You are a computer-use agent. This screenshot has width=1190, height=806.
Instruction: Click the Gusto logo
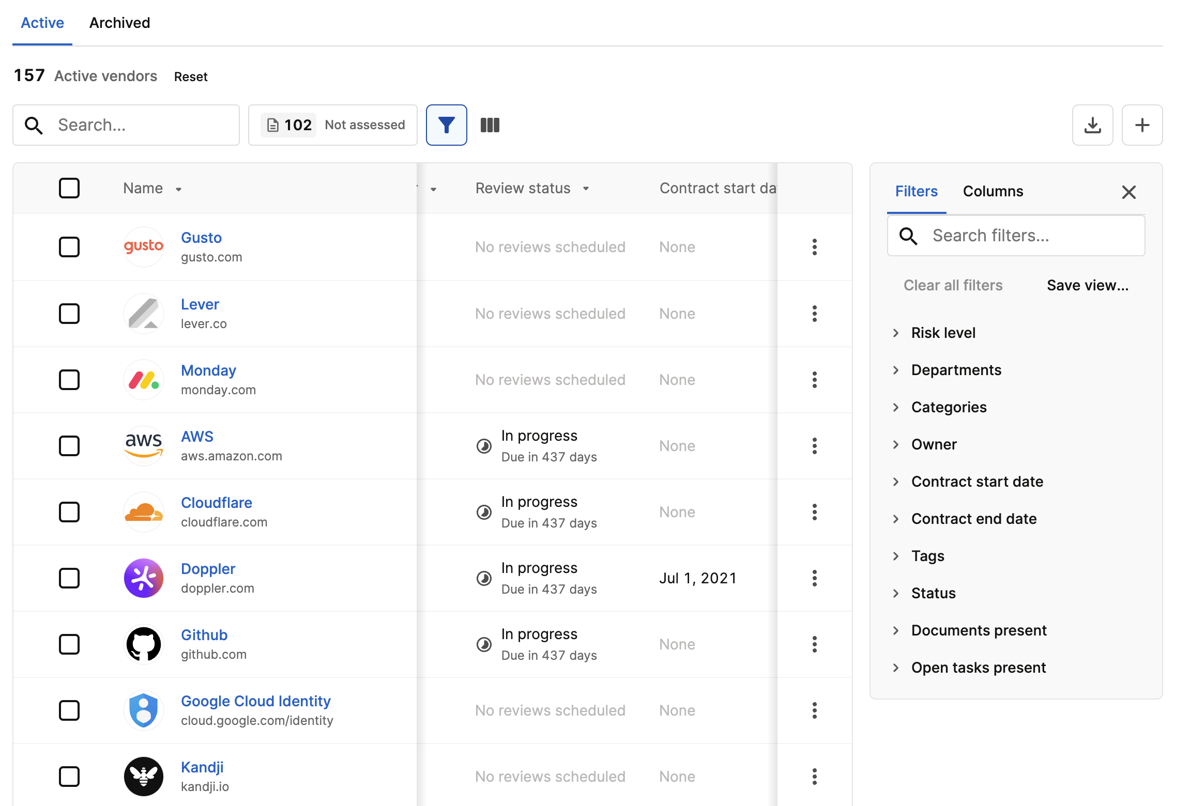tap(144, 247)
